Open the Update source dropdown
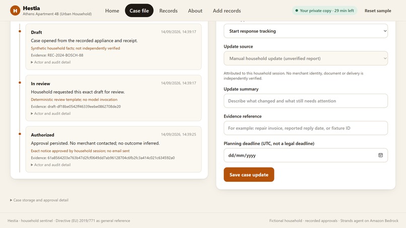This screenshot has width=406, height=228. [306, 58]
